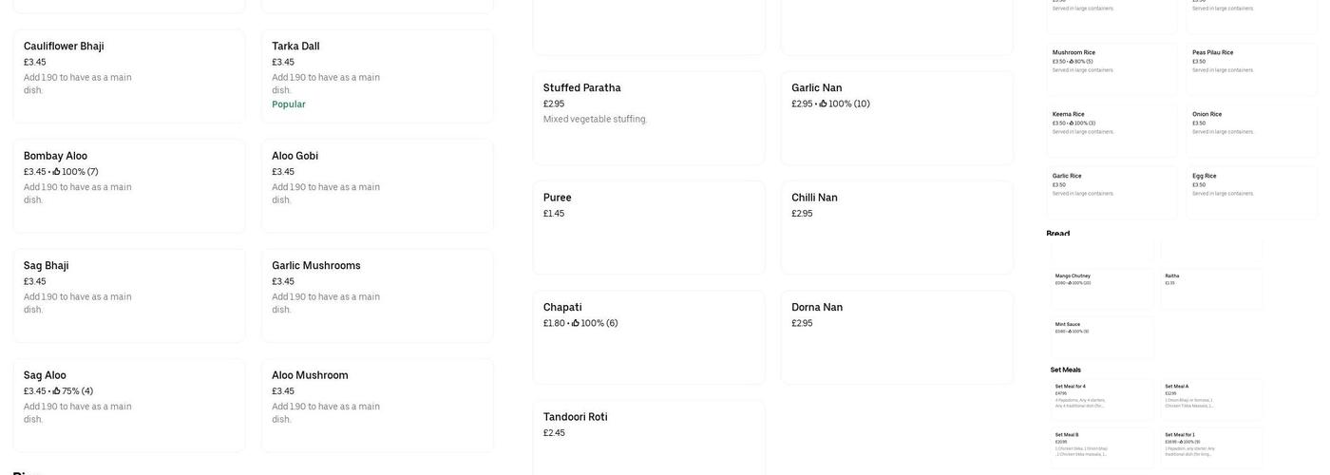Select Peas Pilau Rice small card
The image size is (1330, 475).
pyautogui.click(x=1251, y=67)
